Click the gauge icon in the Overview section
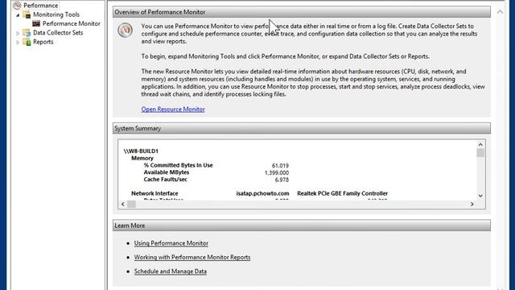The width and height of the screenshot is (515, 290). coord(126,30)
